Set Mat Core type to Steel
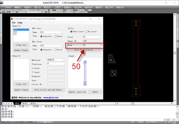 [58, 36]
